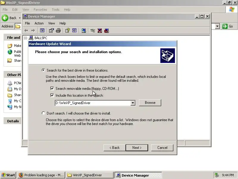The width and height of the screenshot is (238, 179).
Task: Click the Next button in wizard
Action: pyautogui.click(x=137, y=148)
